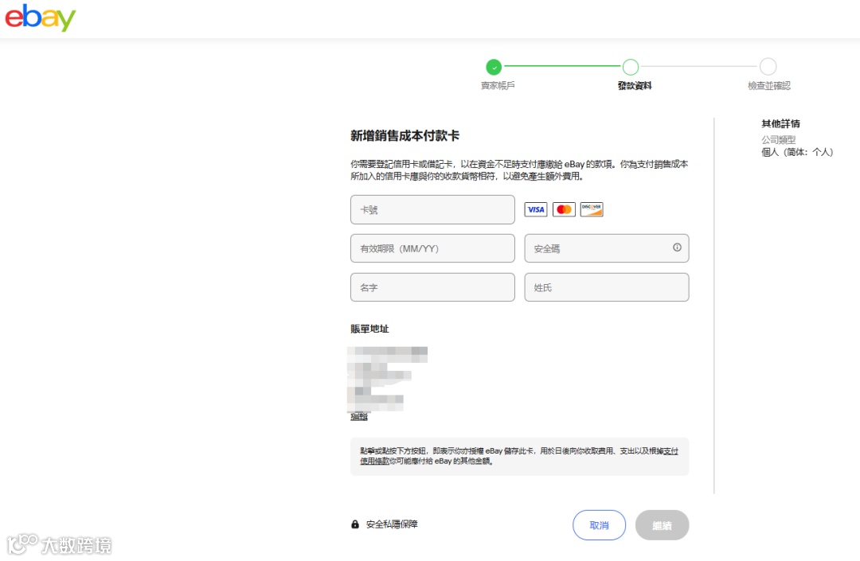Select the 檢查並確認 step label

coord(769,85)
